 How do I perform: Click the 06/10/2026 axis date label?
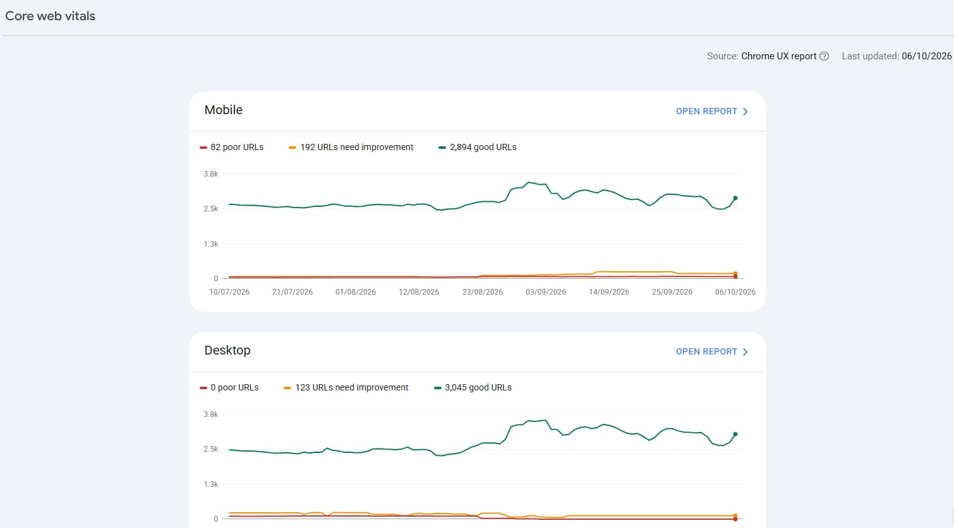coord(735,292)
